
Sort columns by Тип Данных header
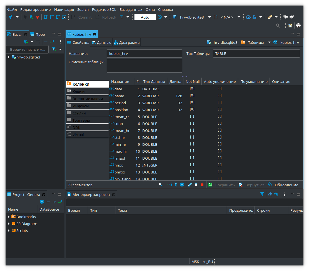pos(154,81)
